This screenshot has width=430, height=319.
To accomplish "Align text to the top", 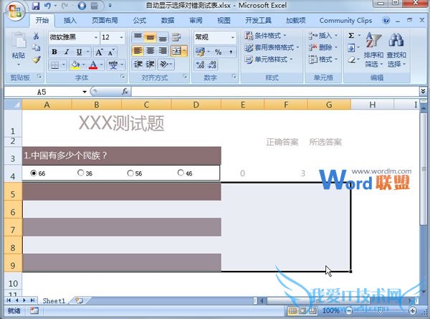I will (138, 37).
